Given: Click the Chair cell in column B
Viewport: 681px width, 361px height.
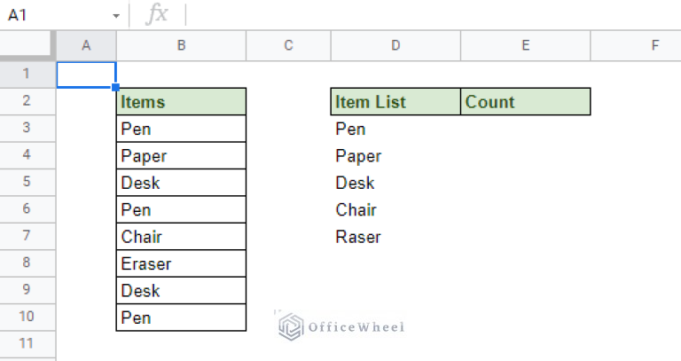Looking at the screenshot, I should [181, 236].
